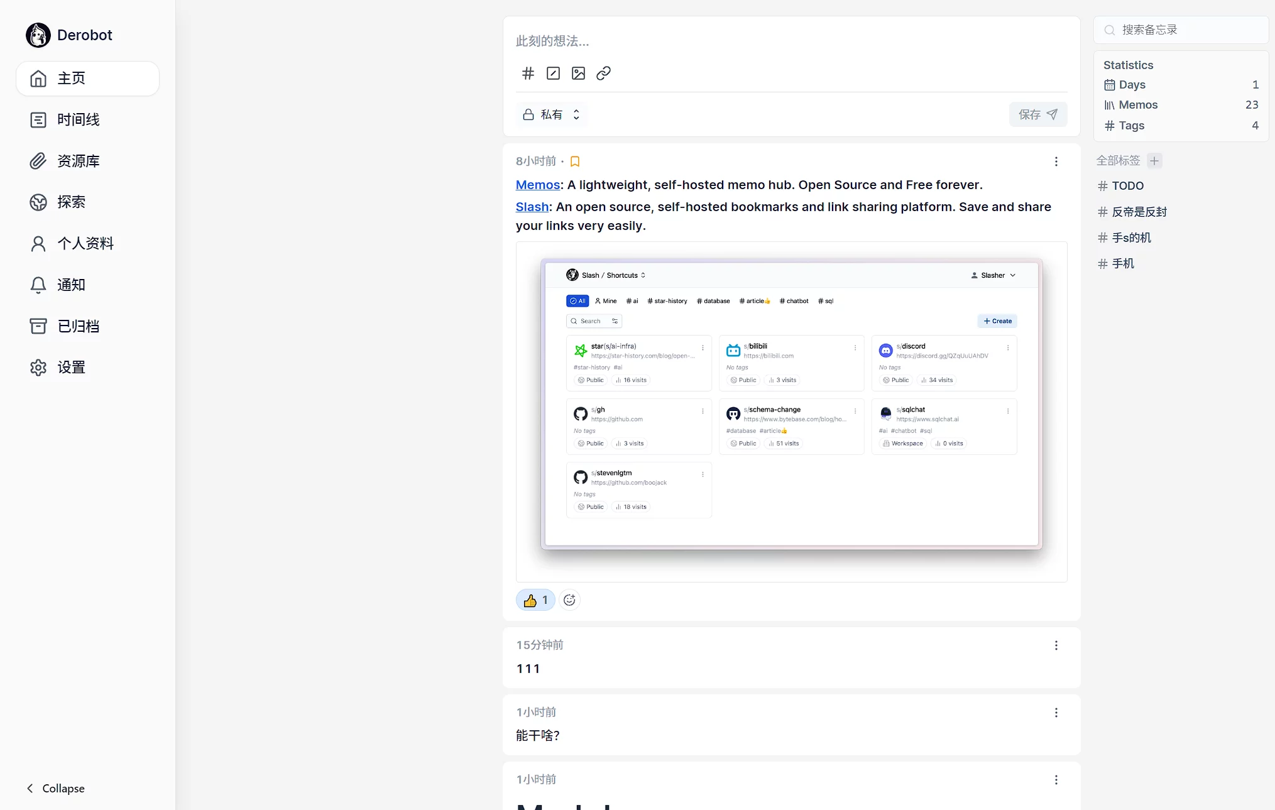Open 资源库 in the sidebar

78,161
